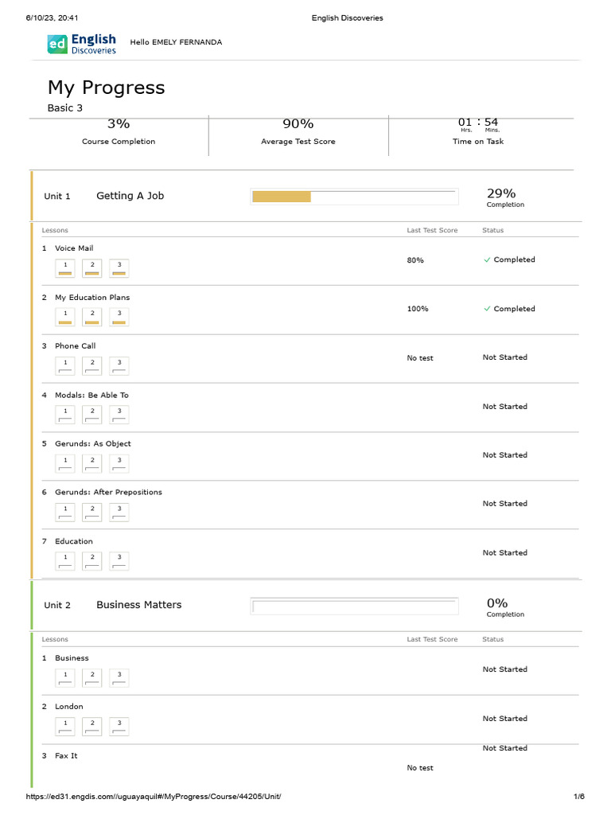Open step 2 of Gerunds: As Object

coord(92,463)
